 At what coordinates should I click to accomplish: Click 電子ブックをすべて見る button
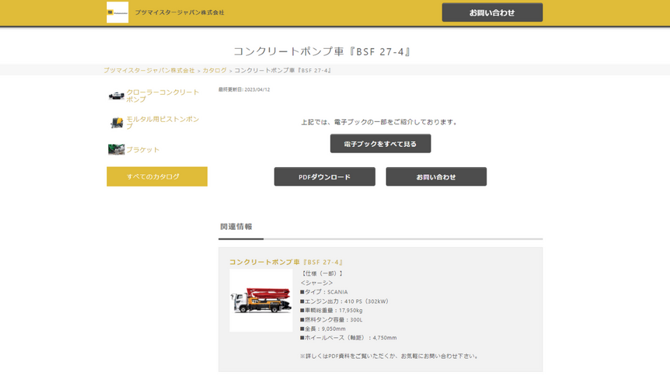[380, 143]
